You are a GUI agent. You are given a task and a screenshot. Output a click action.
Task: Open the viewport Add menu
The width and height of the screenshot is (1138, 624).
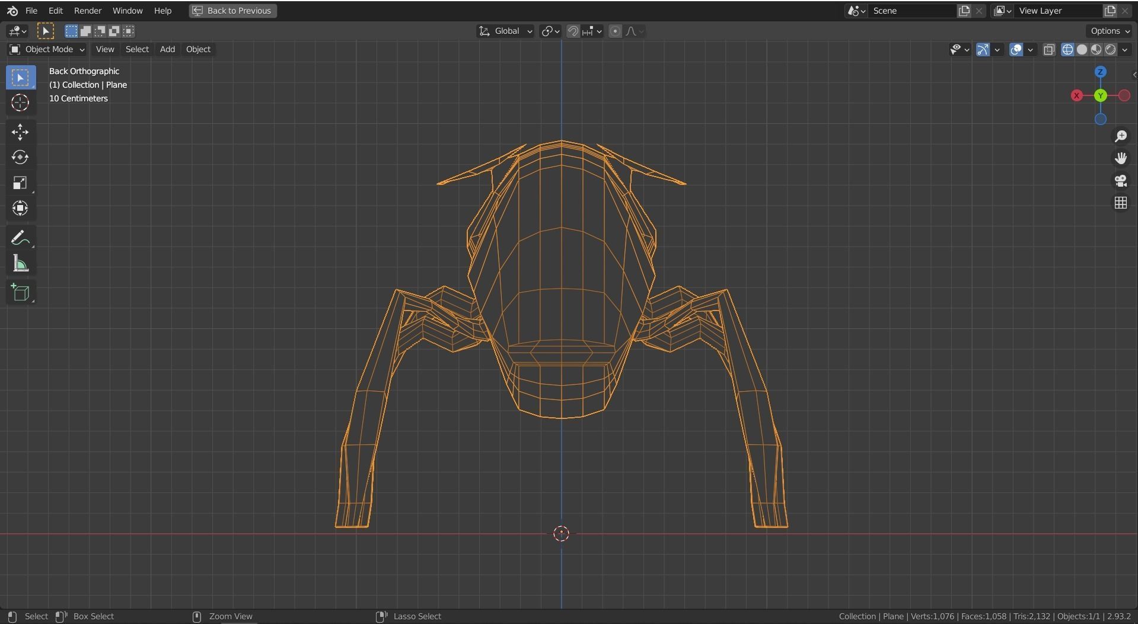tap(167, 49)
